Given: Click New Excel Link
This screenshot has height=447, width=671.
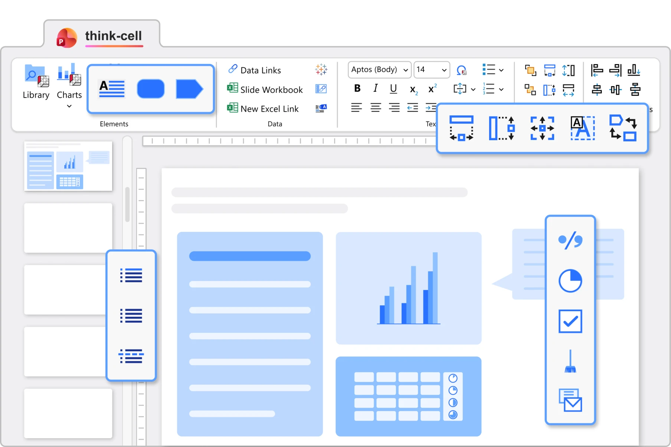Looking at the screenshot, I should click(269, 109).
